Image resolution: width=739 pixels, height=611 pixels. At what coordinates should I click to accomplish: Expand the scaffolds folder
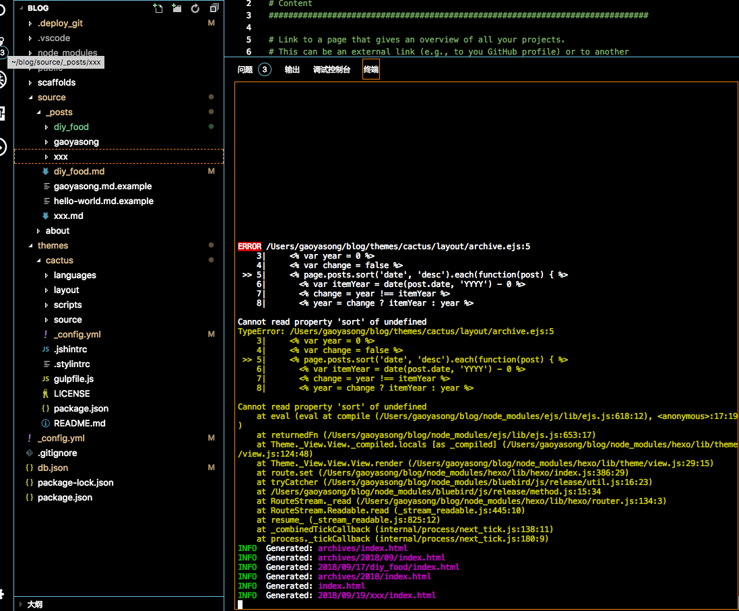pyautogui.click(x=30, y=82)
